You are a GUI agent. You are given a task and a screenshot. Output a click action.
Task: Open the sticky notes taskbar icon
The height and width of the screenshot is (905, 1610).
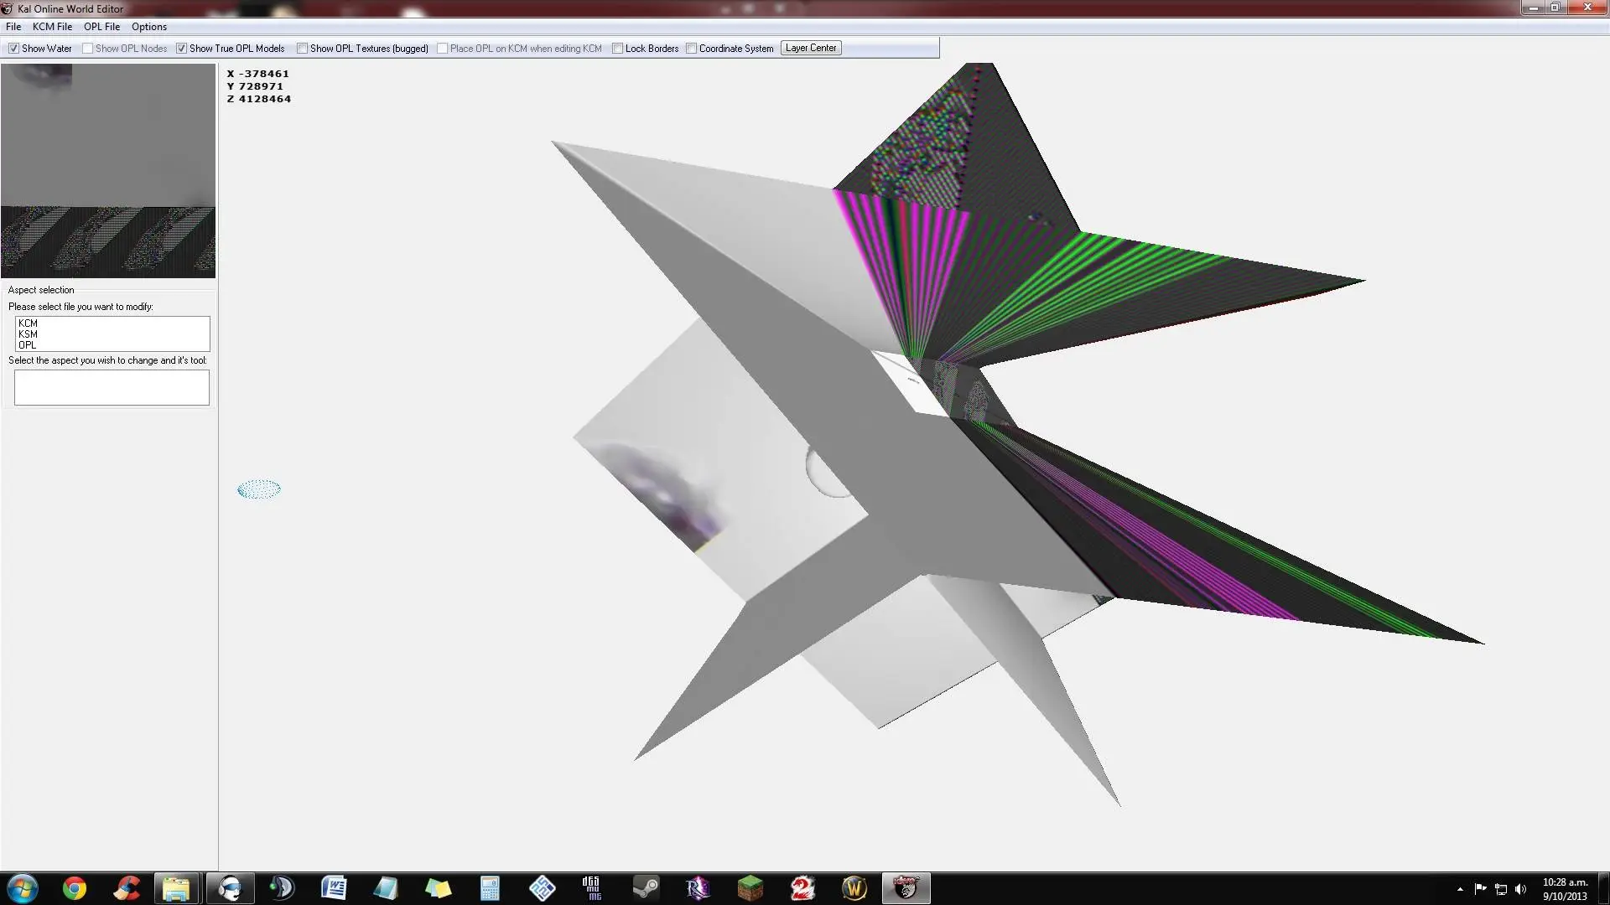point(438,888)
